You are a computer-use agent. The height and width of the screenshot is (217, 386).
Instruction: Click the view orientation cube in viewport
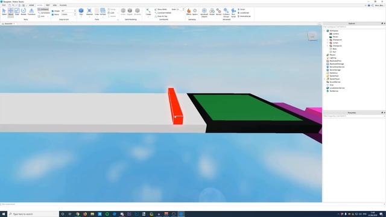[312, 36]
